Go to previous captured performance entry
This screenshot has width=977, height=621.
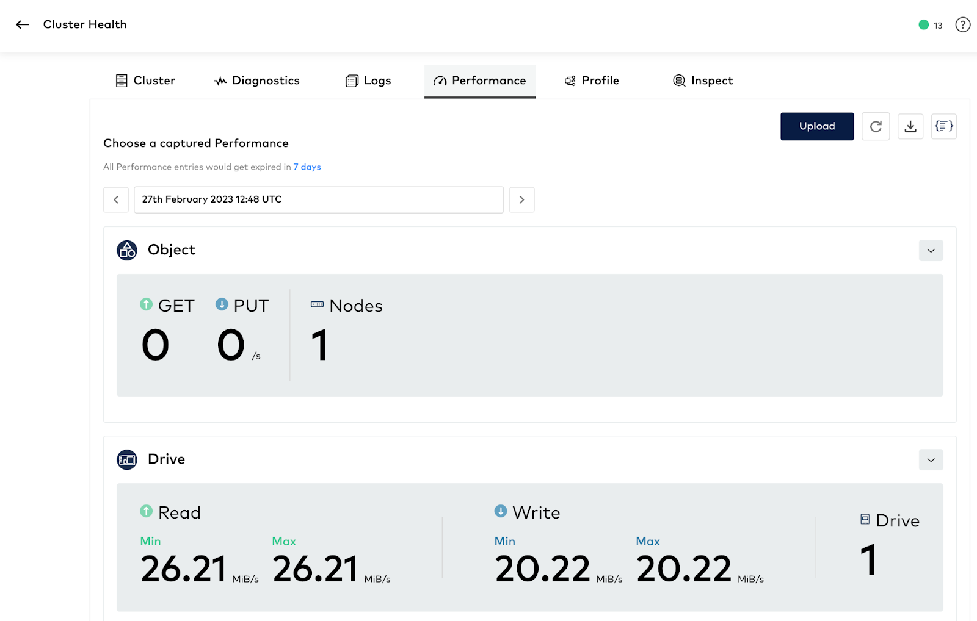(x=116, y=199)
